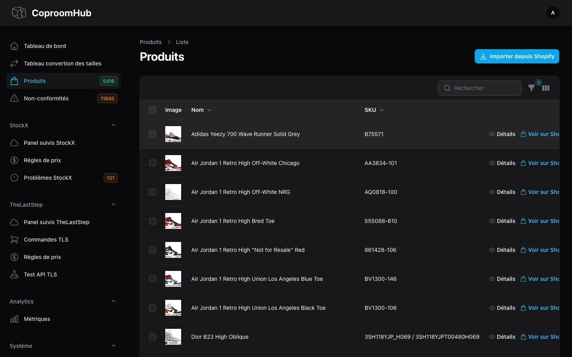This screenshot has width=572, height=357.
Task: Open the Produits sidebar menu item
Action: [x=35, y=81]
